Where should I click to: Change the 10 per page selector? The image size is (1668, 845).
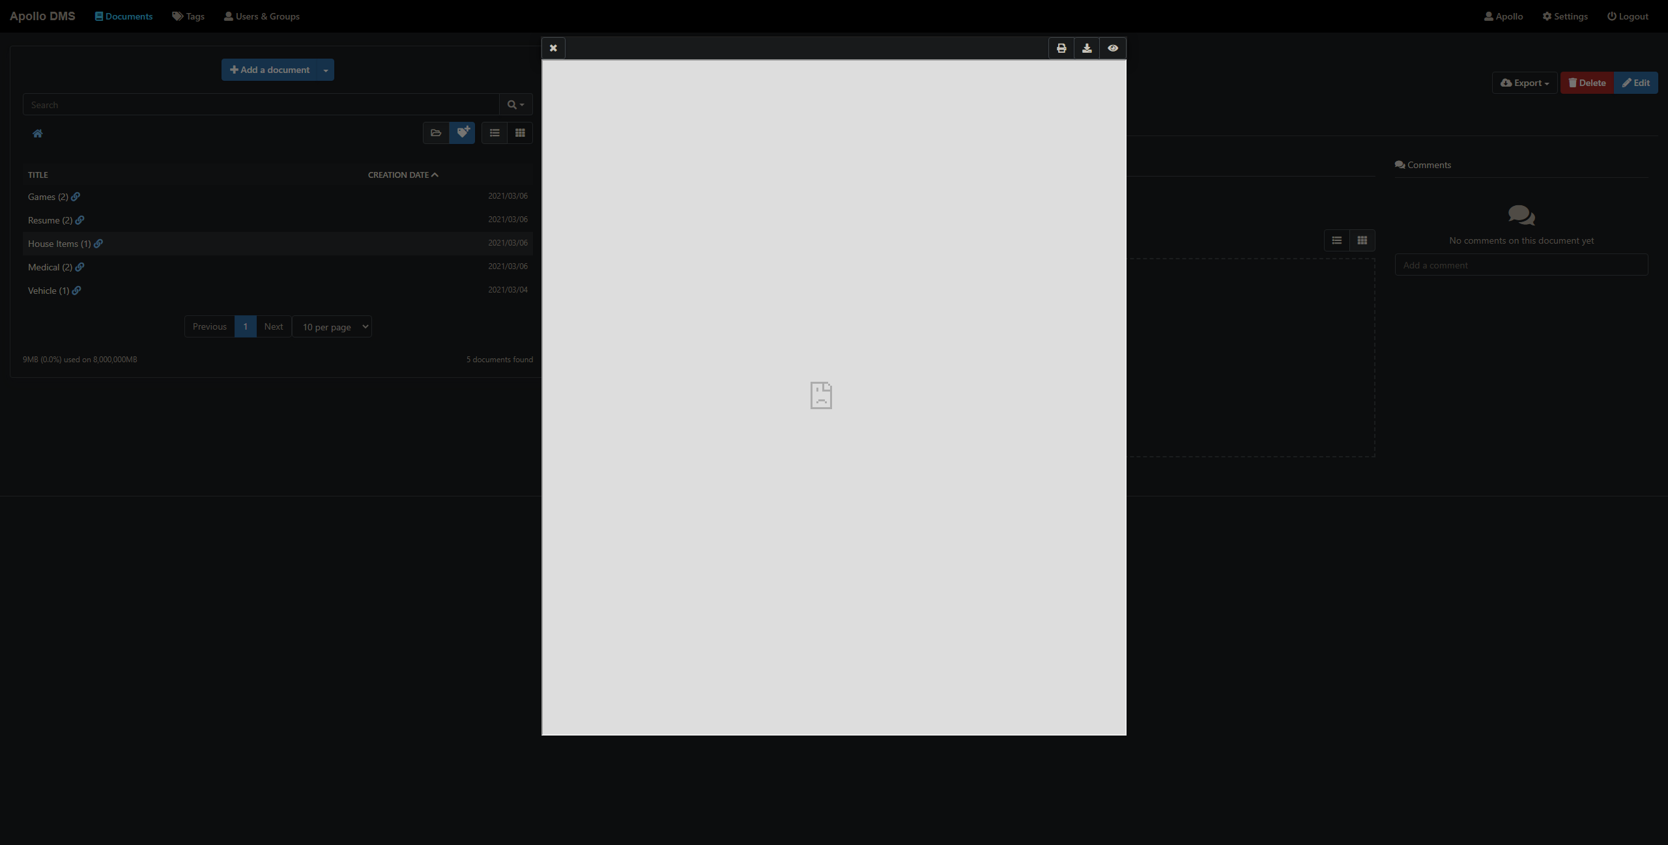pyautogui.click(x=332, y=326)
